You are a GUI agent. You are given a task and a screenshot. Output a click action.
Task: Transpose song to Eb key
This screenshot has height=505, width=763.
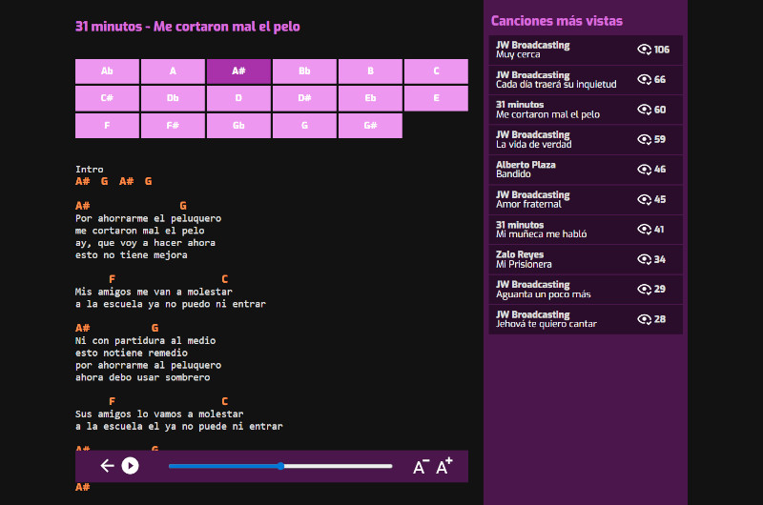click(370, 98)
